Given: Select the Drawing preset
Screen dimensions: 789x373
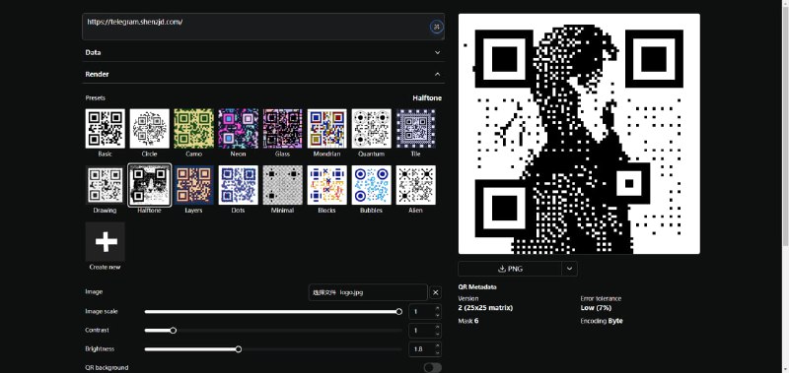Looking at the screenshot, I should (x=106, y=185).
